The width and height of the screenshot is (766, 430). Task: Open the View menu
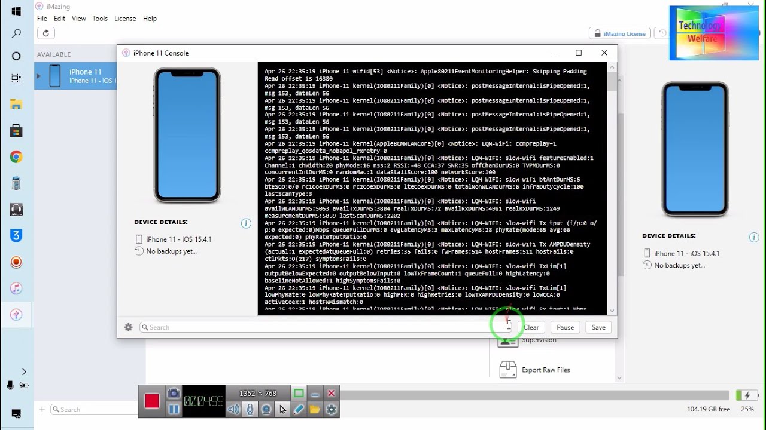(79, 19)
